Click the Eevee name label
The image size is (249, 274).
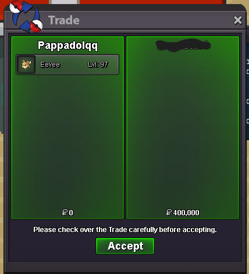(50, 65)
